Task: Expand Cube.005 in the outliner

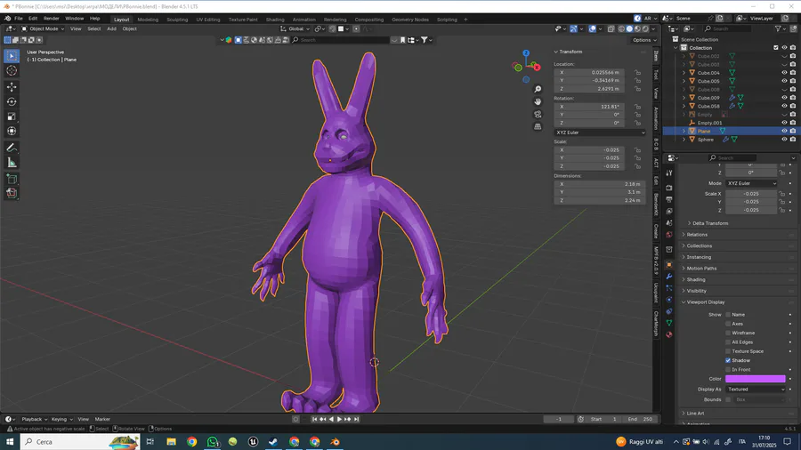Action: pos(684,81)
